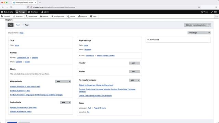Add a Header item

(x=134, y=63)
